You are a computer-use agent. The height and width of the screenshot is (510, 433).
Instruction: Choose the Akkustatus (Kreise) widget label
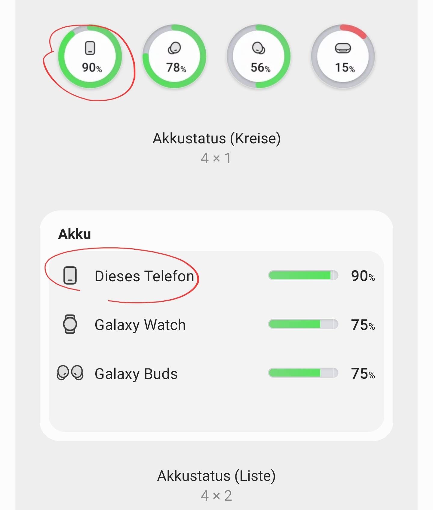(216, 139)
